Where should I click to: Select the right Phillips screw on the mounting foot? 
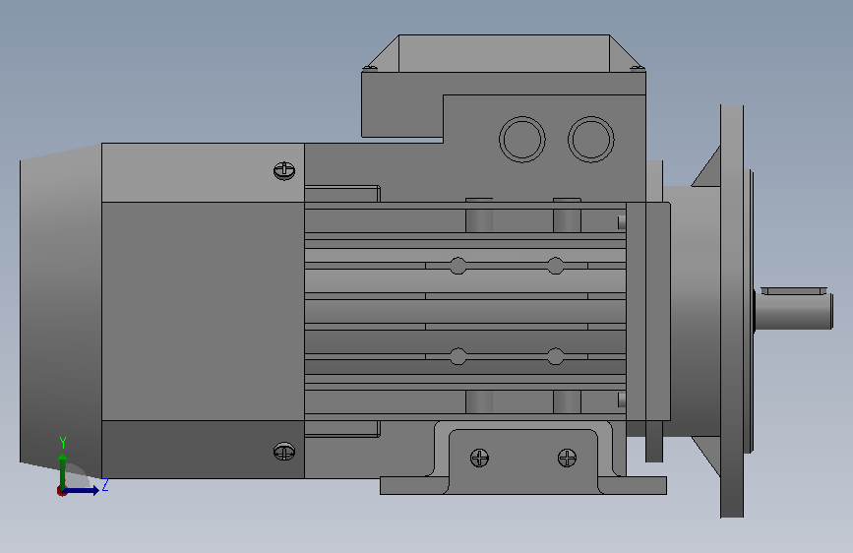coord(567,458)
